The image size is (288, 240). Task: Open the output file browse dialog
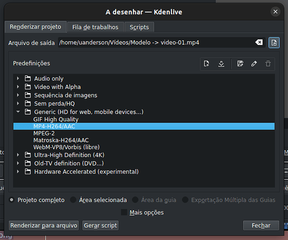pos(274,43)
